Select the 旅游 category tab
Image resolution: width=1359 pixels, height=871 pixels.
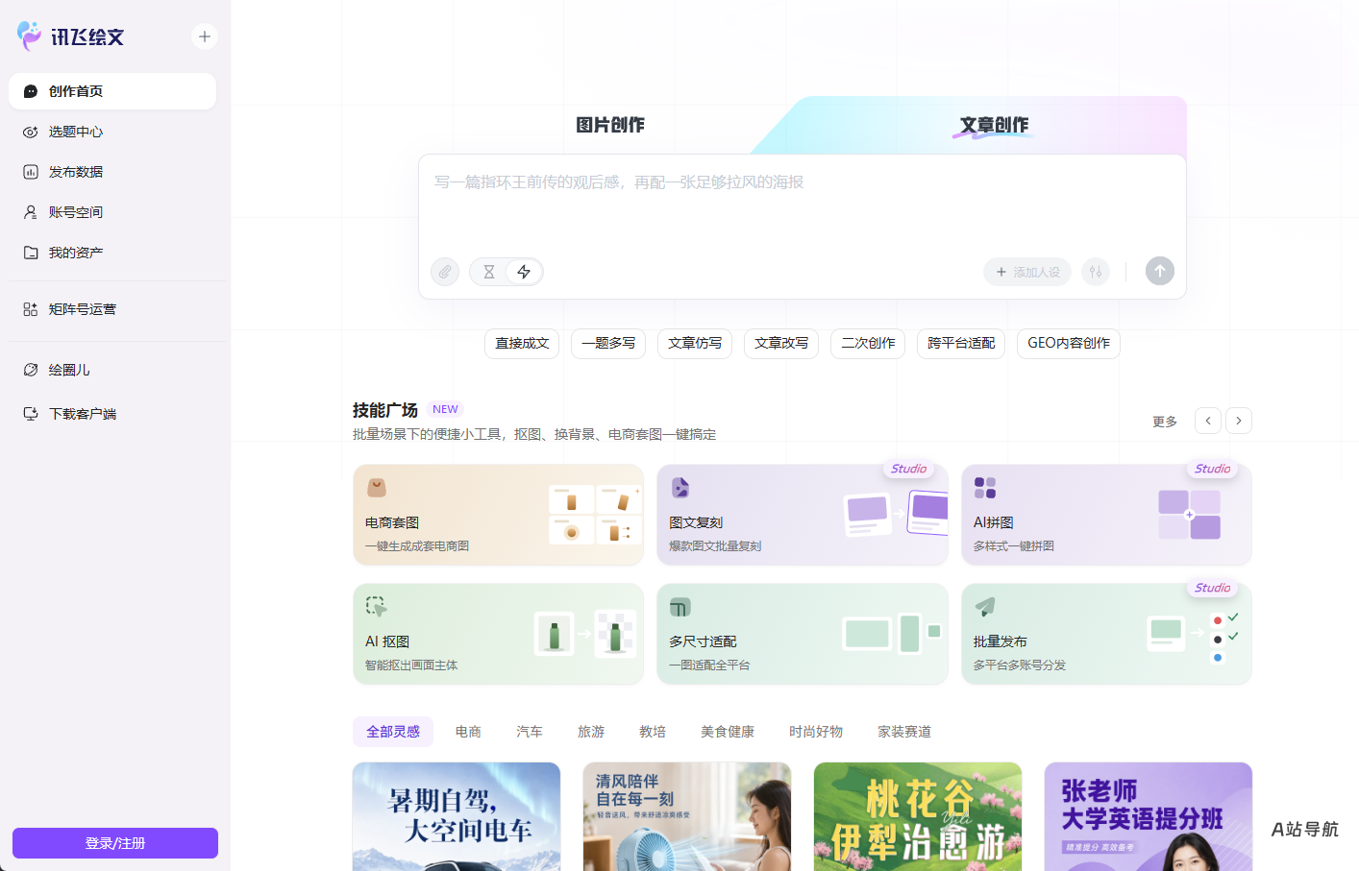coord(591,732)
